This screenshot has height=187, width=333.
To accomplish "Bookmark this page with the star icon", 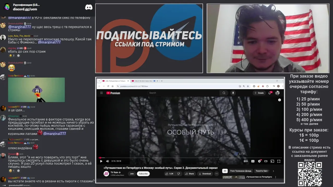I will coord(247,86).
